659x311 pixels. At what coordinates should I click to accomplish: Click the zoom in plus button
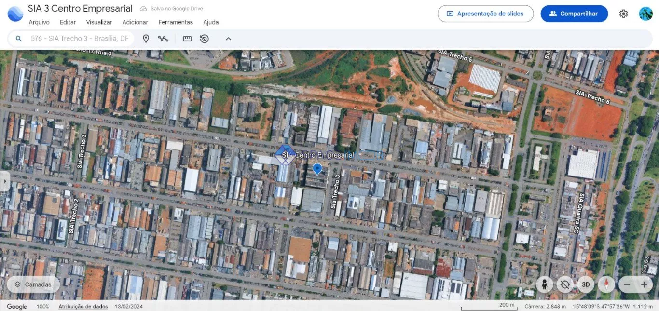coord(644,284)
